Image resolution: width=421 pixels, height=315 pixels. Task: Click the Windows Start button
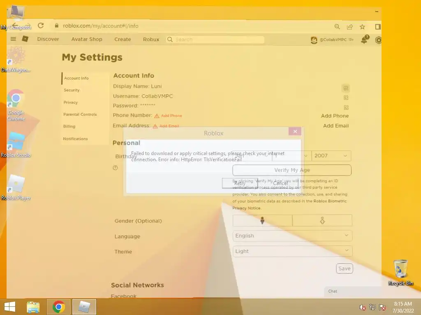pos(10,307)
